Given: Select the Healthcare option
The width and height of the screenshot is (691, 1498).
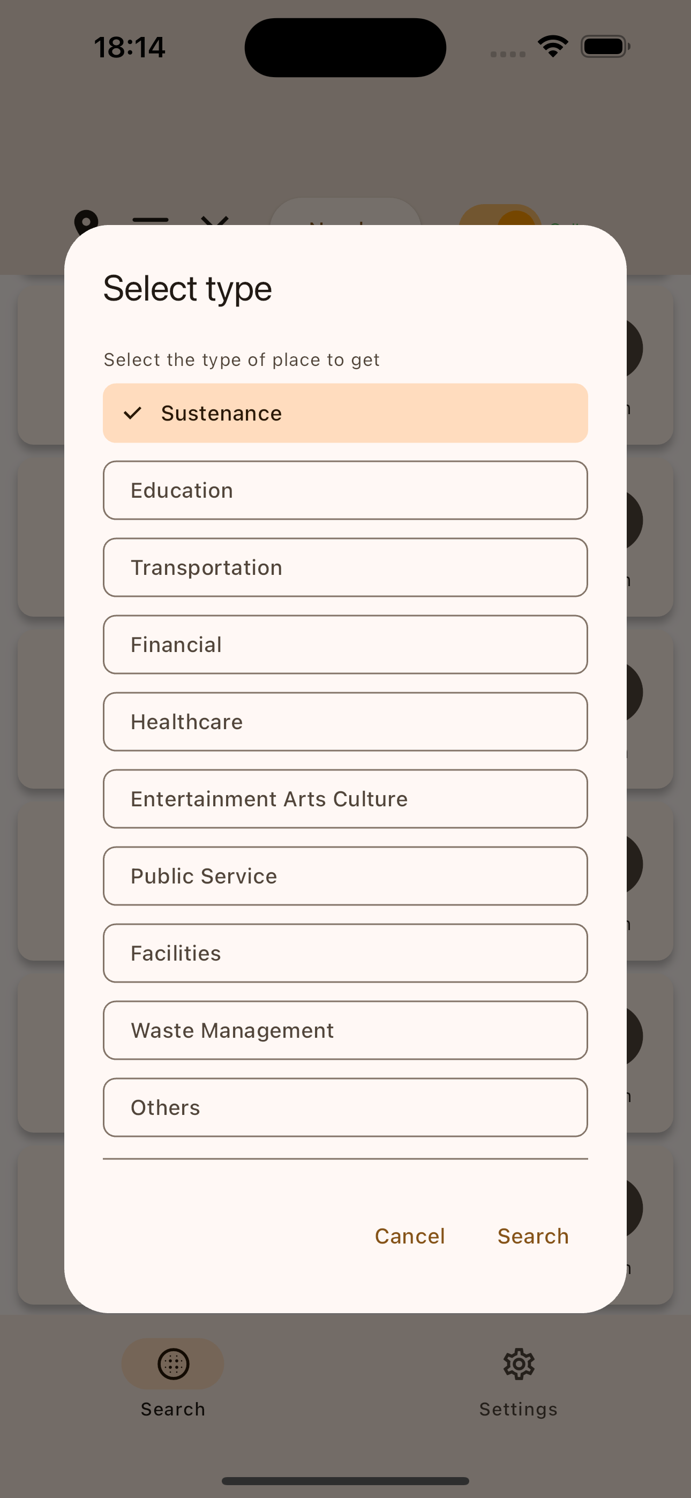Looking at the screenshot, I should point(345,722).
